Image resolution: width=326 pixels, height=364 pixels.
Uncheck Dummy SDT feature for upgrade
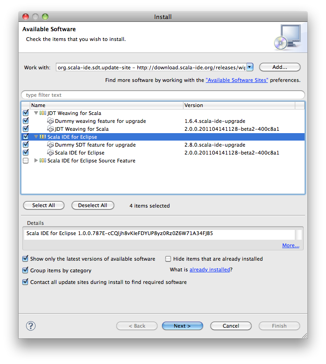(26, 144)
